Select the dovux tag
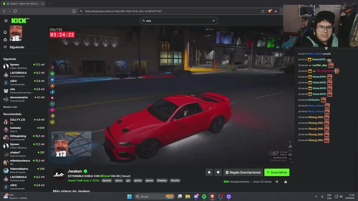 click(119, 181)
